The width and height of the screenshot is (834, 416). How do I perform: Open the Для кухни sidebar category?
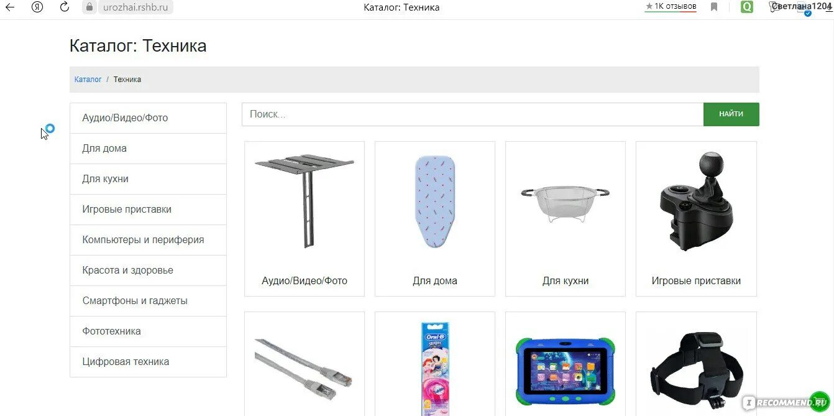click(x=148, y=179)
